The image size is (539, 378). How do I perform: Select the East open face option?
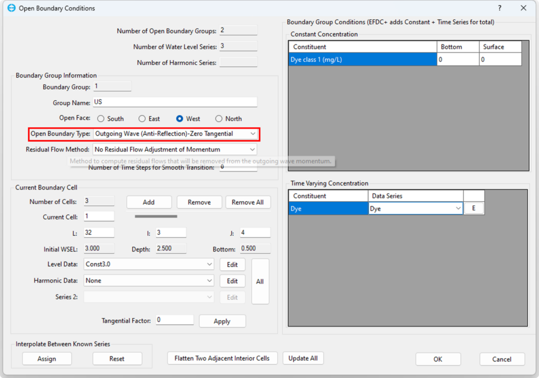click(142, 118)
